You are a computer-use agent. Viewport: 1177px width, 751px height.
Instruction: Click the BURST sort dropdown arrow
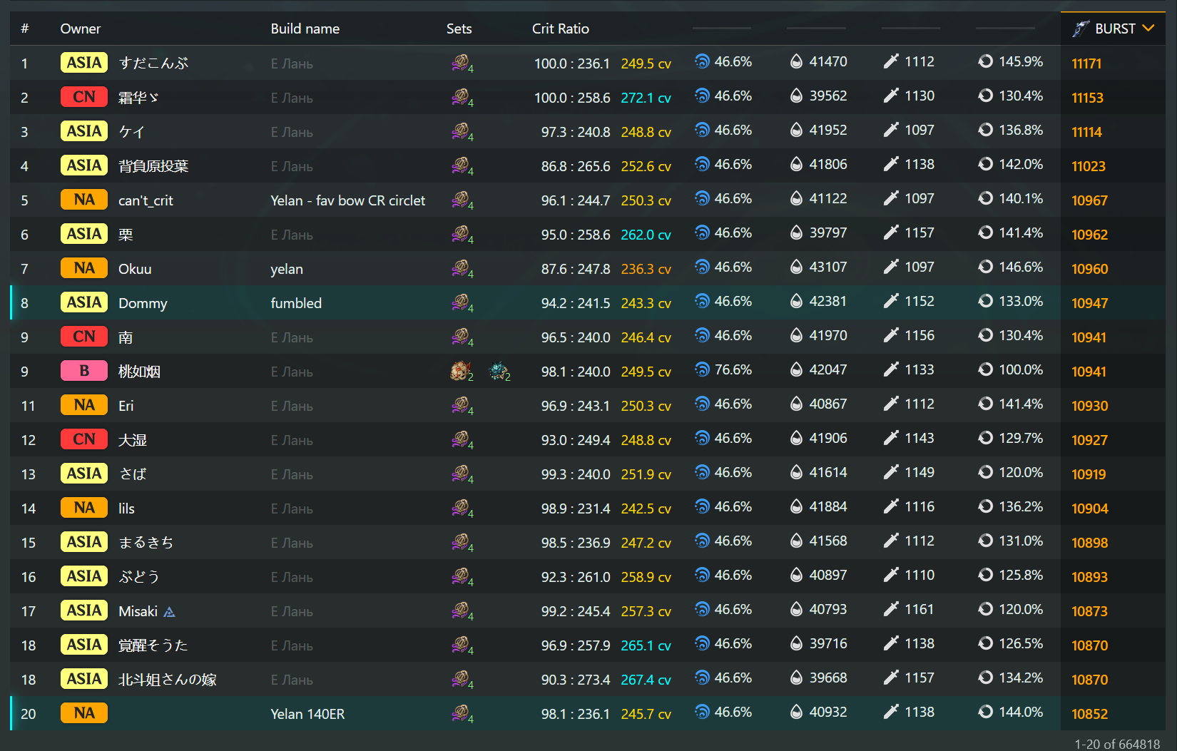coord(1148,29)
